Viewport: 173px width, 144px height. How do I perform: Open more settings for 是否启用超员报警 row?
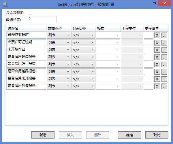pos(164,57)
